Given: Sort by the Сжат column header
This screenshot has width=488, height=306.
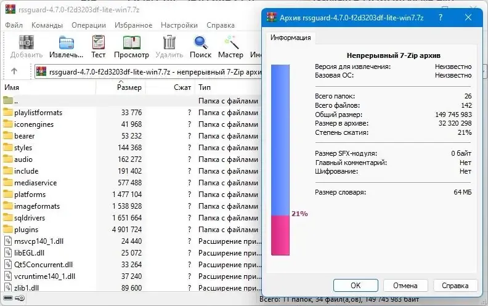Looking at the screenshot, I should 170,87.
